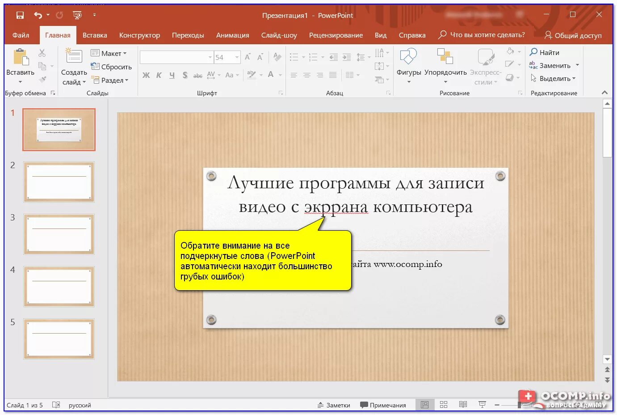Pick text highlight color
The height and width of the screenshot is (415, 617).
point(252,75)
